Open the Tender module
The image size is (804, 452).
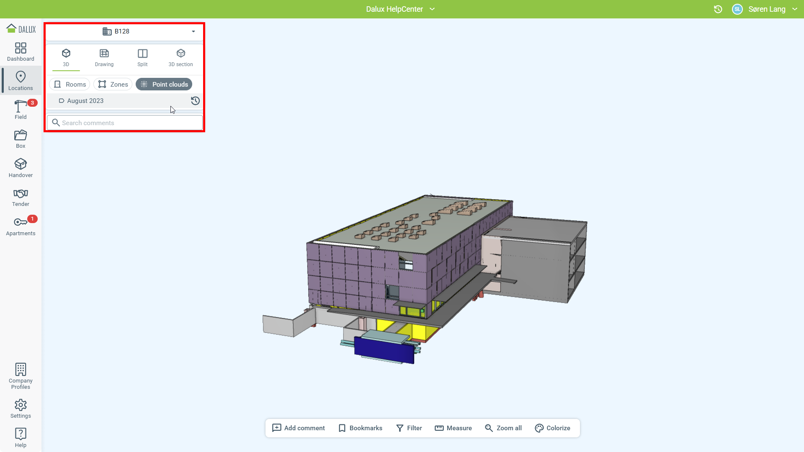pyautogui.click(x=21, y=197)
